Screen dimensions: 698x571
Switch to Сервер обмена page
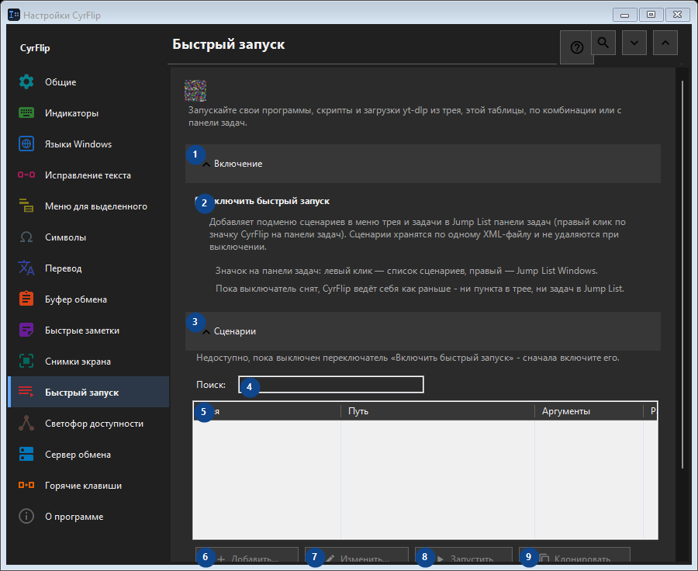tap(88, 455)
